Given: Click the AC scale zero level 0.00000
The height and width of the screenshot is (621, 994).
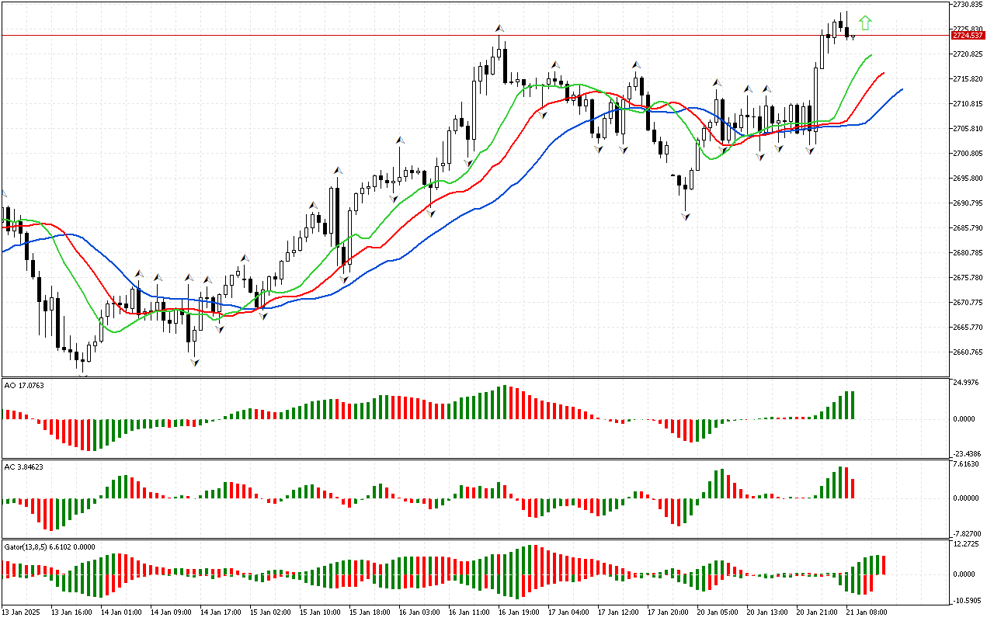Looking at the screenshot, I should point(968,498).
